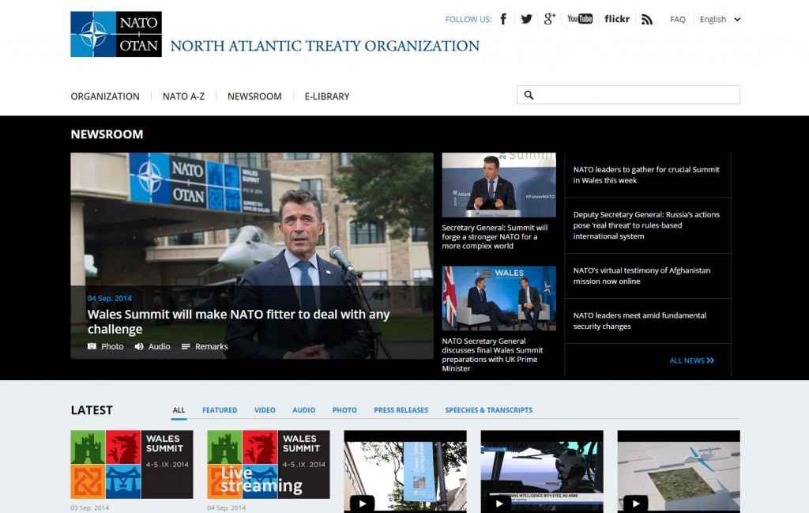Open the Secretary General podium speech thumbnail

point(499,185)
